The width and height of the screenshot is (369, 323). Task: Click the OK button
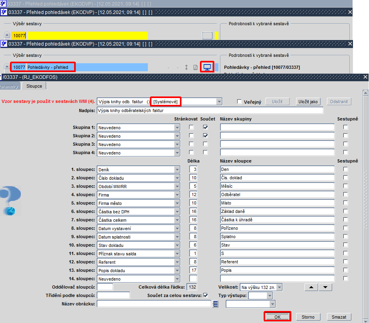(277, 317)
